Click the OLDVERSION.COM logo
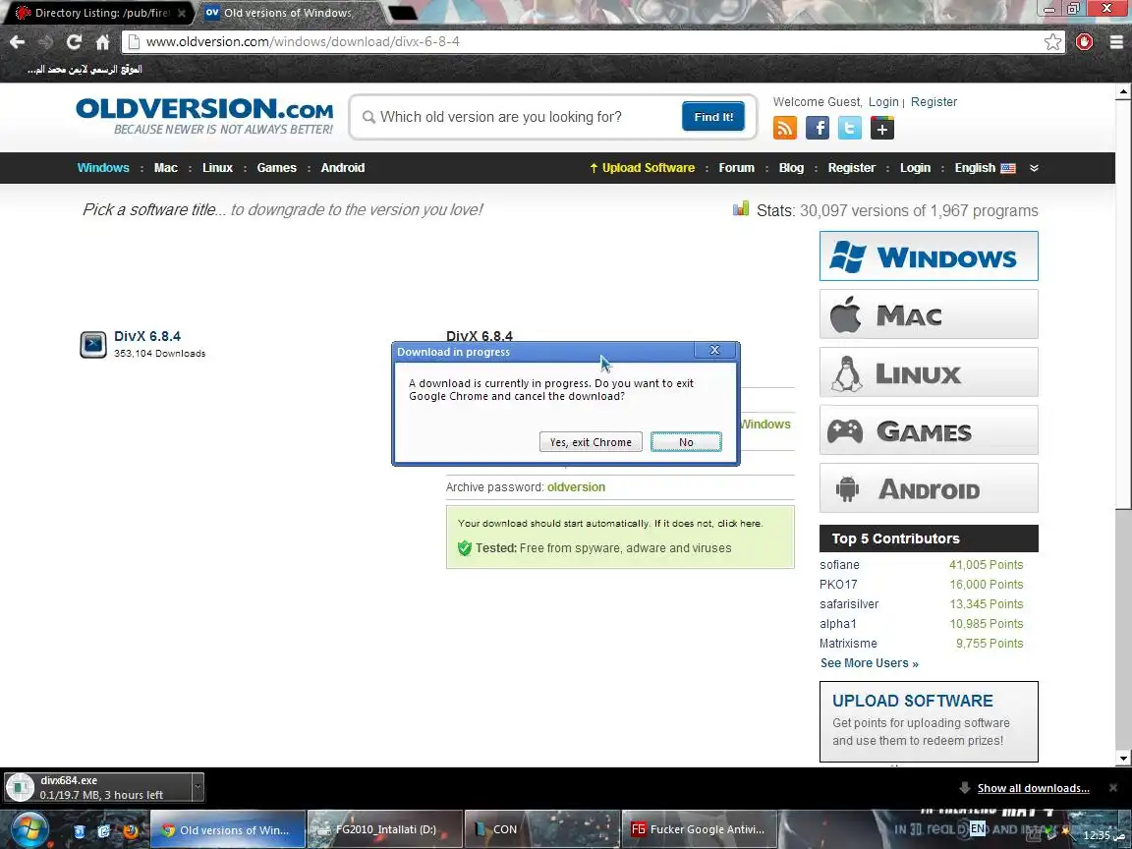The image size is (1132, 849). [204, 116]
